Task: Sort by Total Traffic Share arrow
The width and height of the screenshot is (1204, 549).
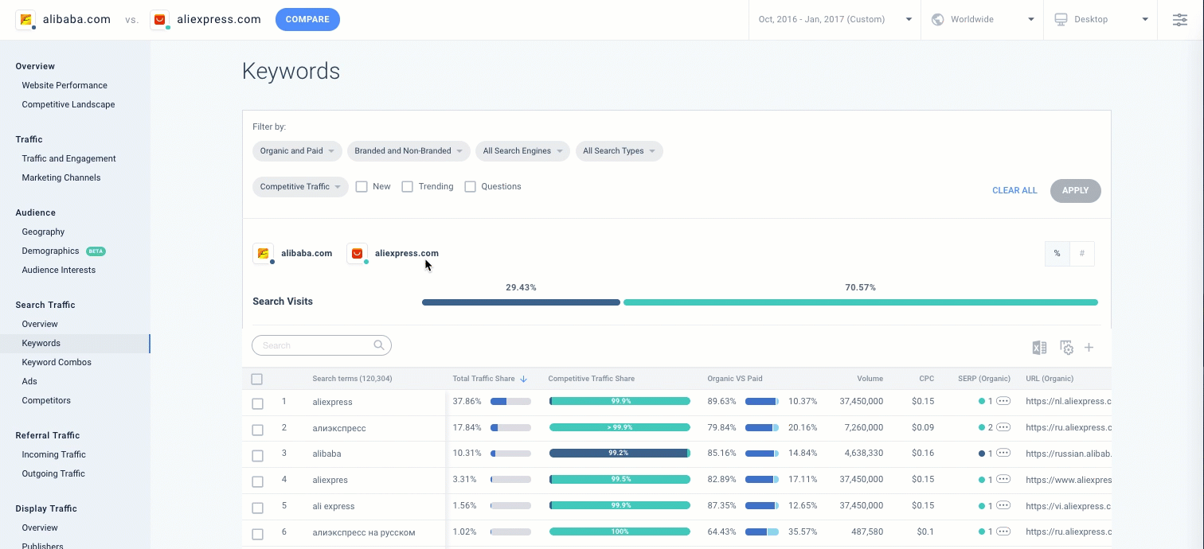Action: (524, 379)
